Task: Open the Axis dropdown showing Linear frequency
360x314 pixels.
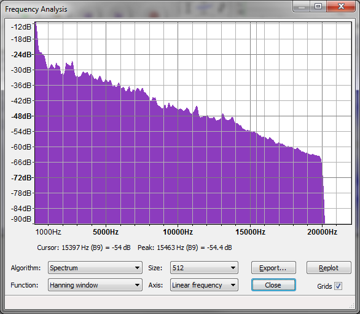Action: pyautogui.click(x=204, y=285)
